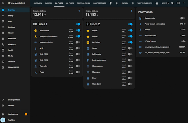
Task: Enable the Wash down switch
Action: [130, 84]
